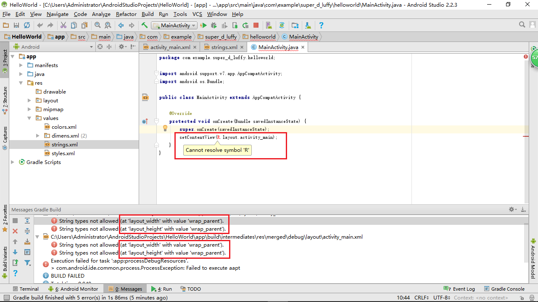Open the MainActivity run configuration dropdown
The width and height of the screenshot is (538, 302).
click(x=174, y=26)
